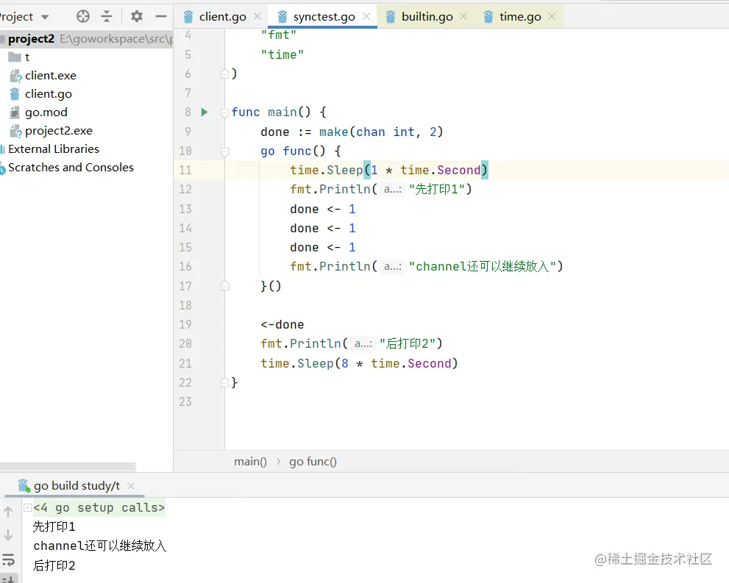Click the first done <- 1 statement on line 13

(x=323, y=209)
